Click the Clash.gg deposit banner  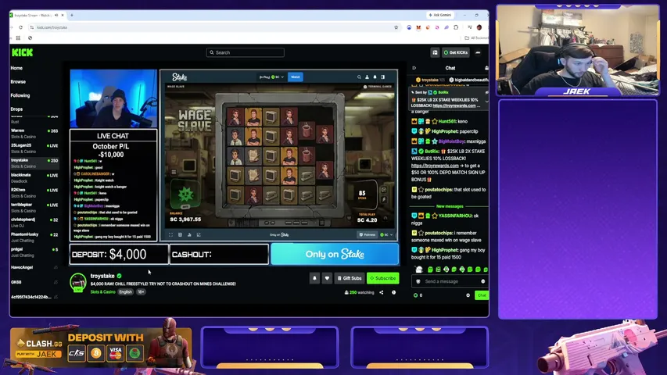tap(101, 348)
